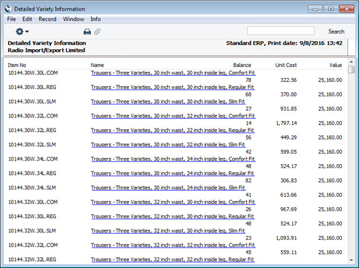359x268 pixels.
Task: Open the Record menu
Action: point(47,19)
